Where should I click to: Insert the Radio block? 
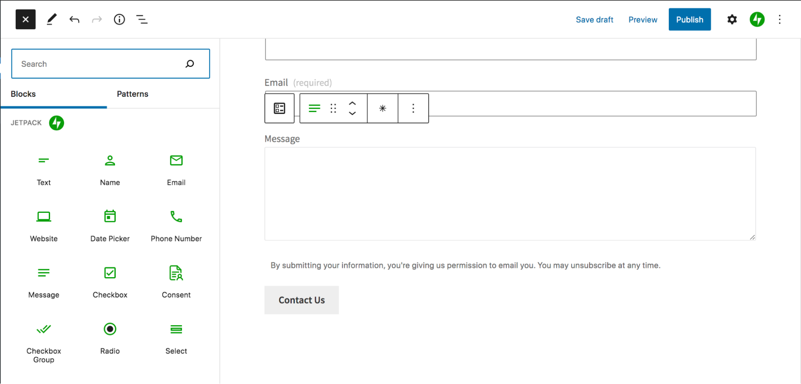coord(110,339)
